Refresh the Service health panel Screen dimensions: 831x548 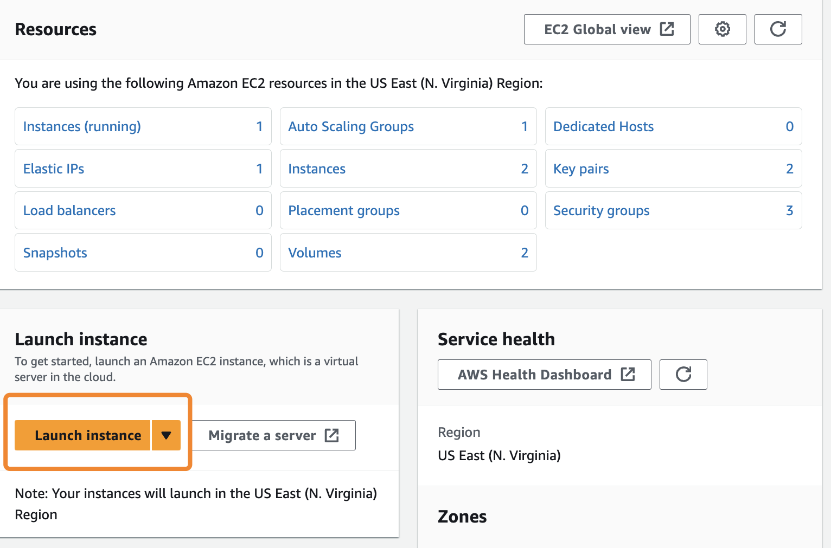[x=683, y=375]
